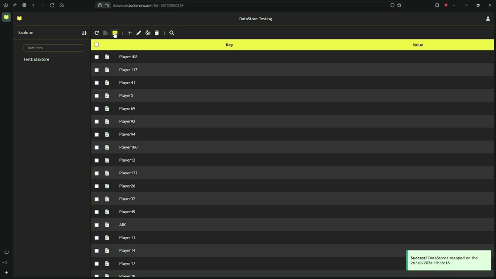Check the Player12 row checkbox
Screen dimensions: 496x279
point(96,160)
